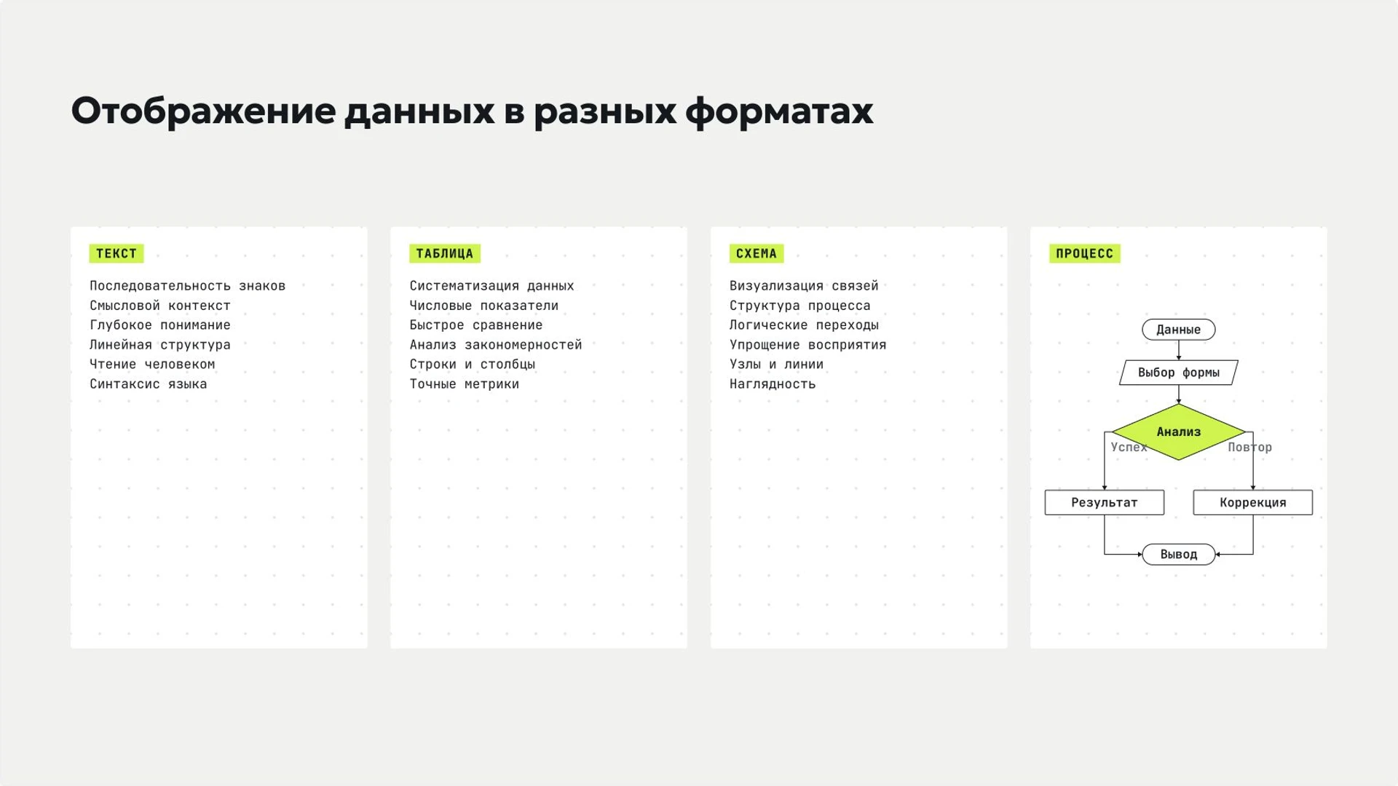Image resolution: width=1398 pixels, height=786 pixels.
Task: Click the line 'Упрощение восприятия'
Action: [x=808, y=345]
